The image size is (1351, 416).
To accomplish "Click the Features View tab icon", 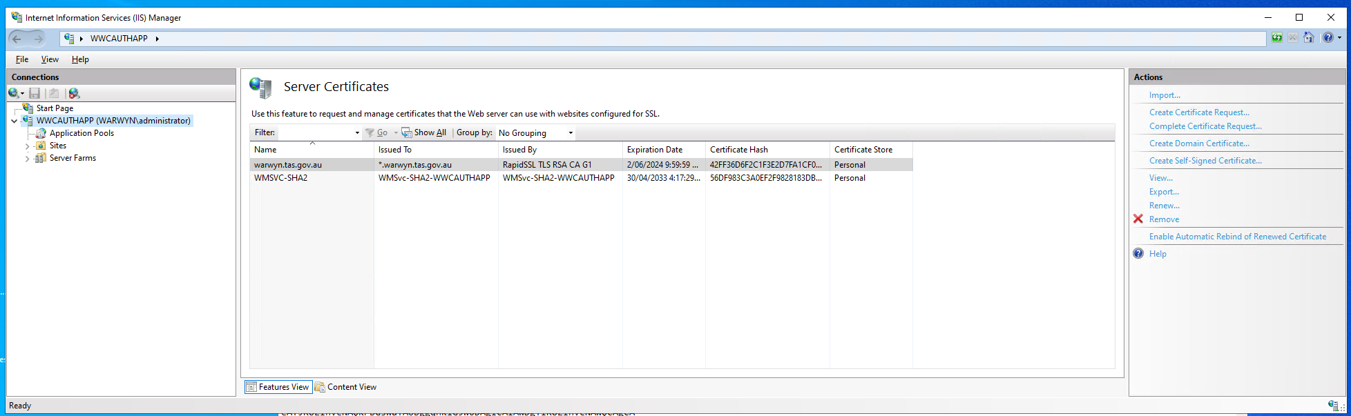I will [251, 387].
